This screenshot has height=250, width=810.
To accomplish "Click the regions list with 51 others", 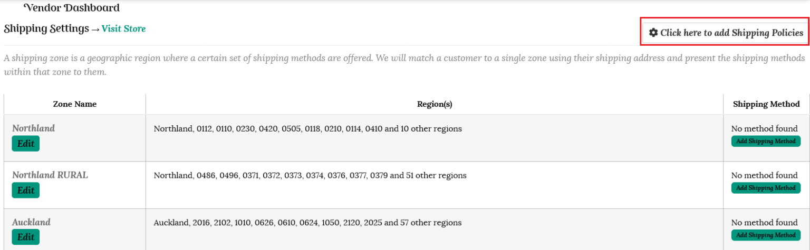I will (310, 175).
